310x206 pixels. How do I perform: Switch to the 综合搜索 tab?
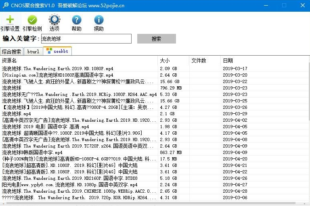pos(12,52)
